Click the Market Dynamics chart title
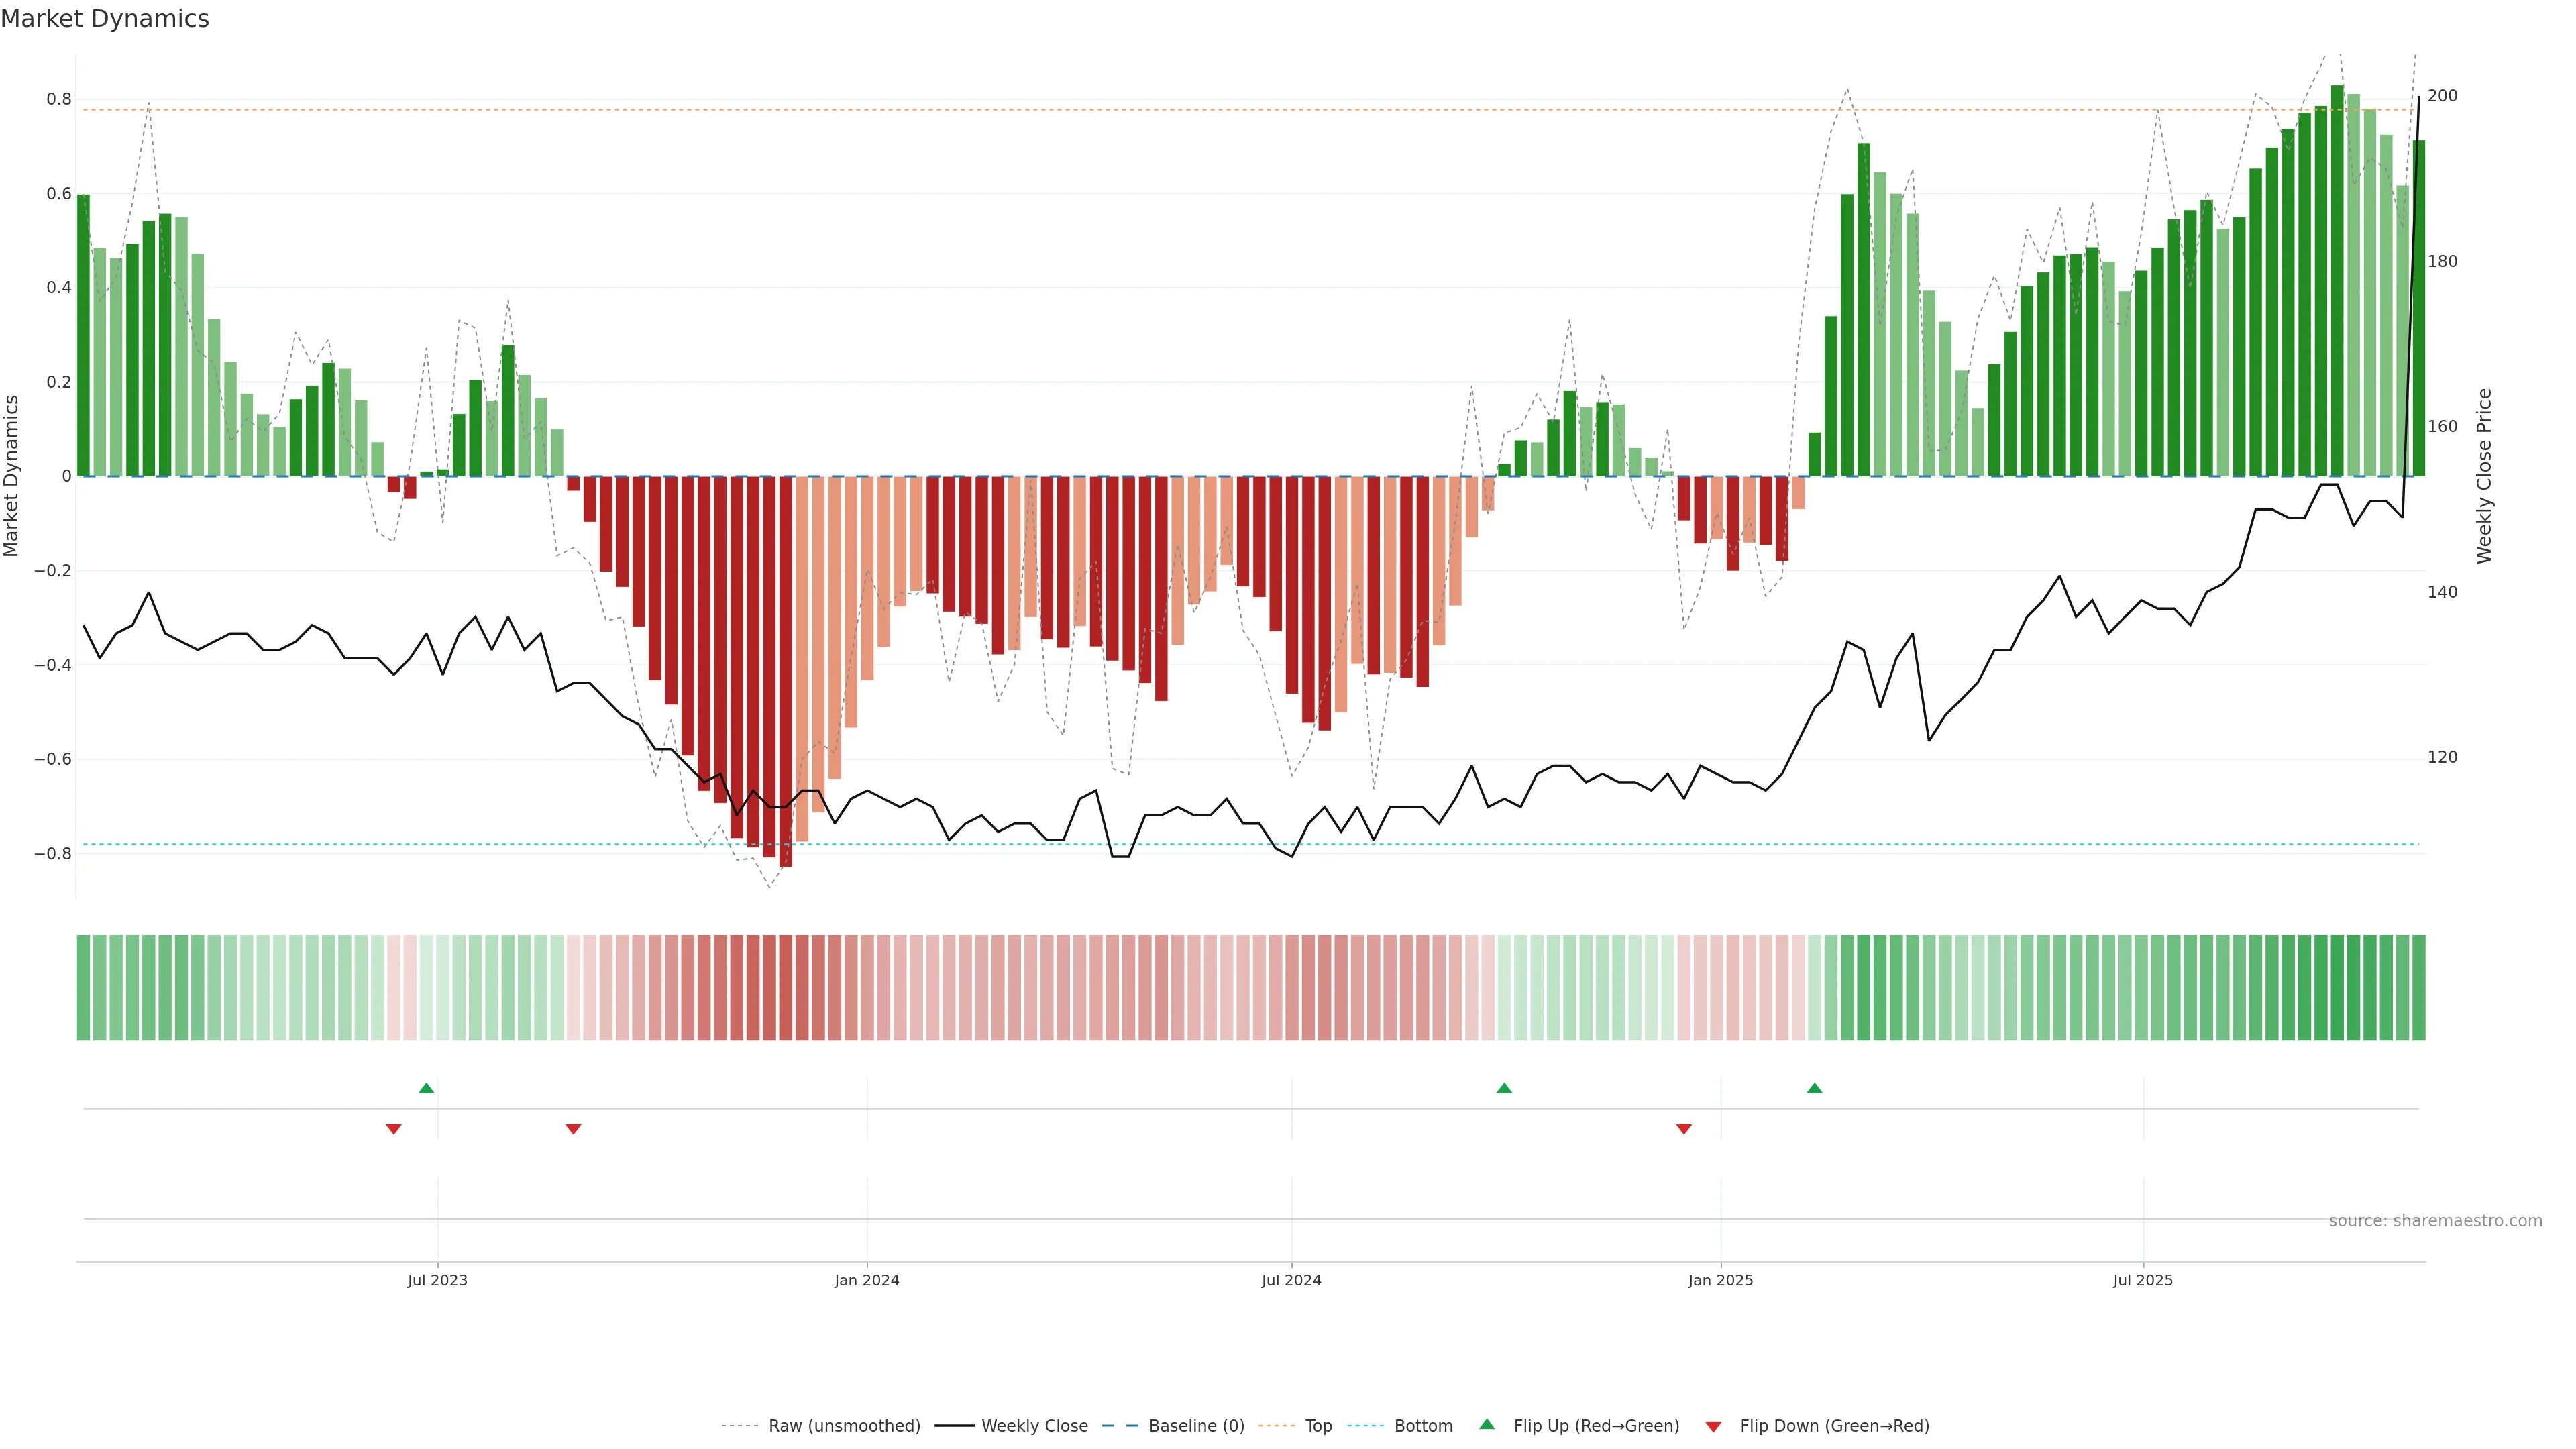Screen dimensions: 2576x1449 click(105, 19)
